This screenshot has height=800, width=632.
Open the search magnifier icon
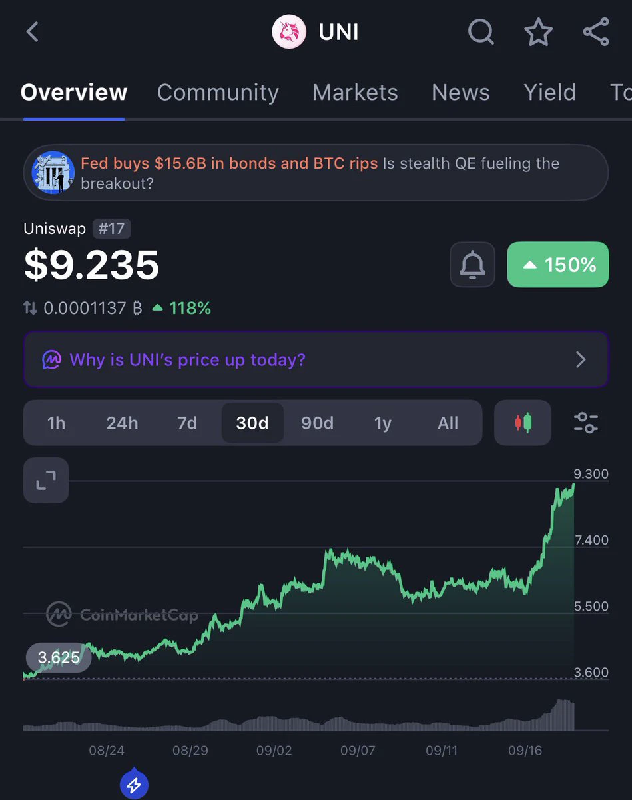[481, 31]
